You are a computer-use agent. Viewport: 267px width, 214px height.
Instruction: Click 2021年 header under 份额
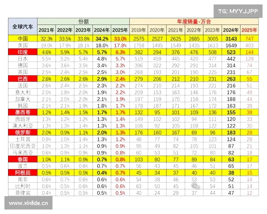pyautogui.click(x=46, y=30)
